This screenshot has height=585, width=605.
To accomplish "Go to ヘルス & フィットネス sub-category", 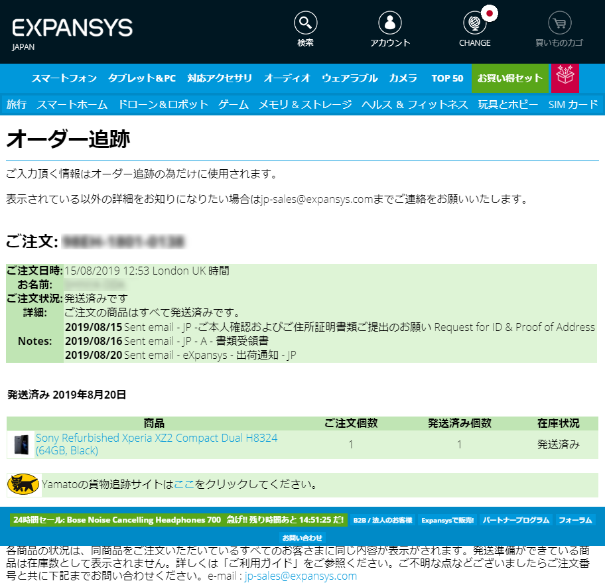I will 415,104.
